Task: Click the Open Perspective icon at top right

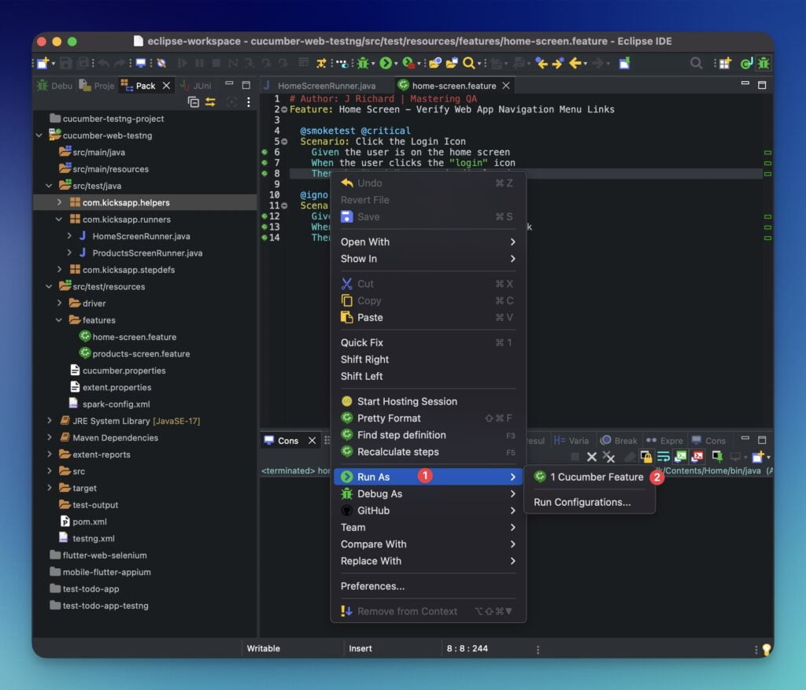Action: pyautogui.click(x=725, y=63)
